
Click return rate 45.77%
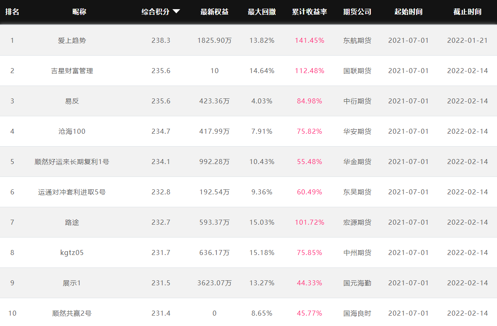click(x=310, y=313)
